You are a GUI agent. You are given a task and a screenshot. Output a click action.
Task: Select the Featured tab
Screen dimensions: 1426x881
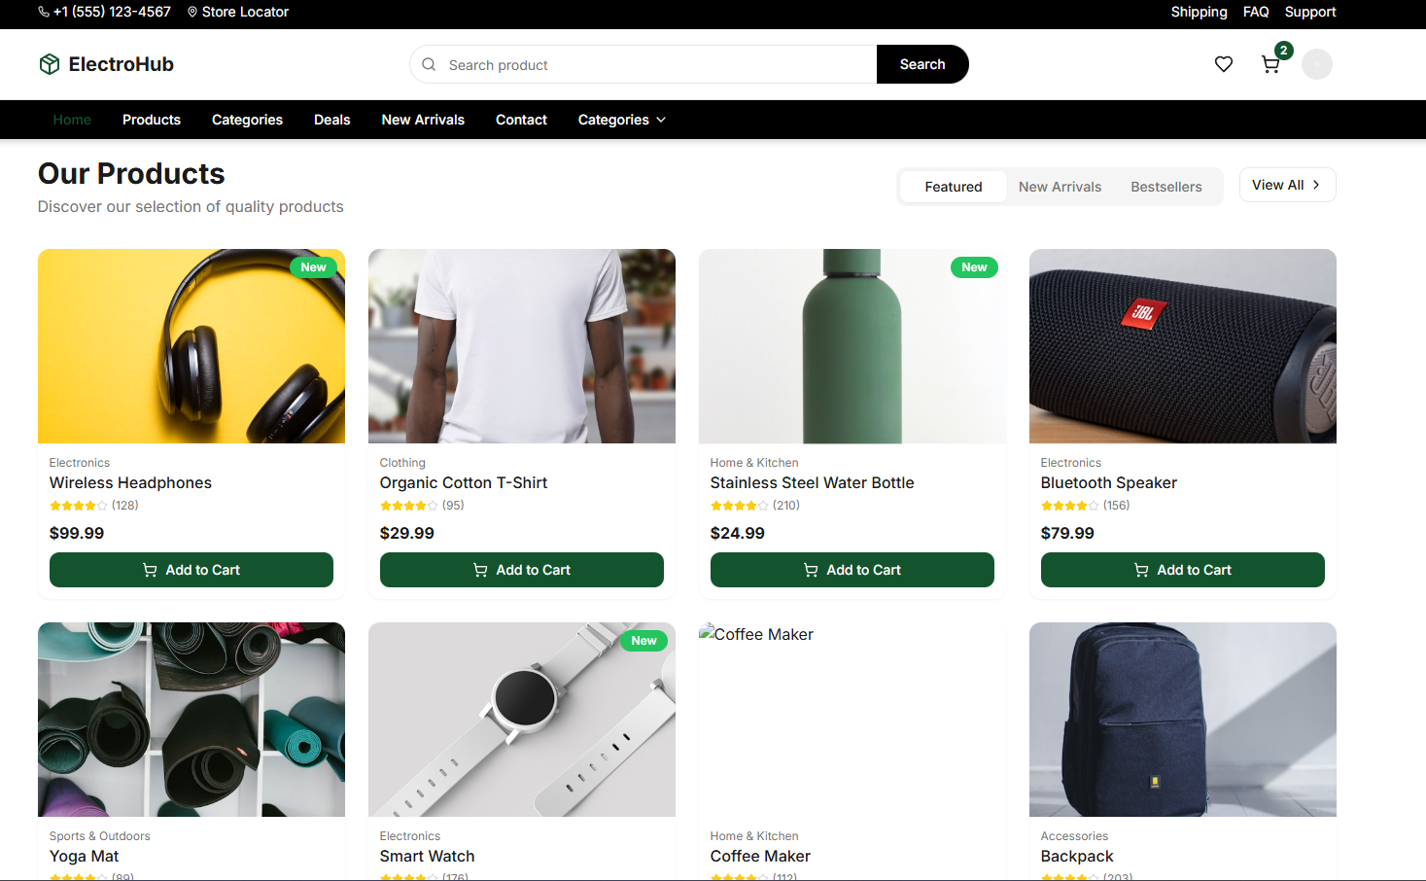[x=953, y=187]
